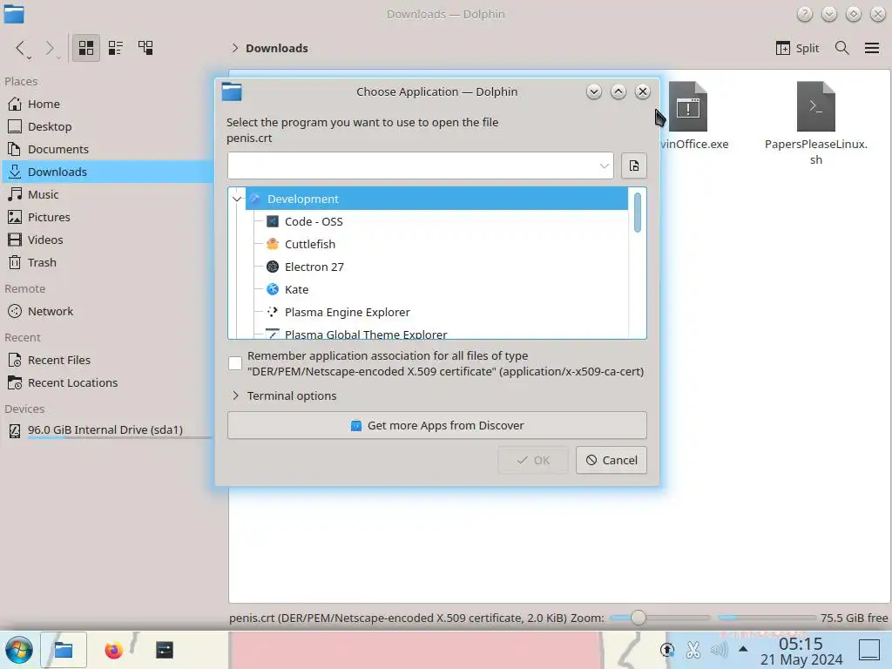Select the Code - OSS application
This screenshot has width=892, height=669.
click(314, 221)
